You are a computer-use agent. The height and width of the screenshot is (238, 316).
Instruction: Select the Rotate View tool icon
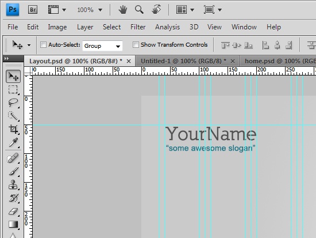coord(156,9)
